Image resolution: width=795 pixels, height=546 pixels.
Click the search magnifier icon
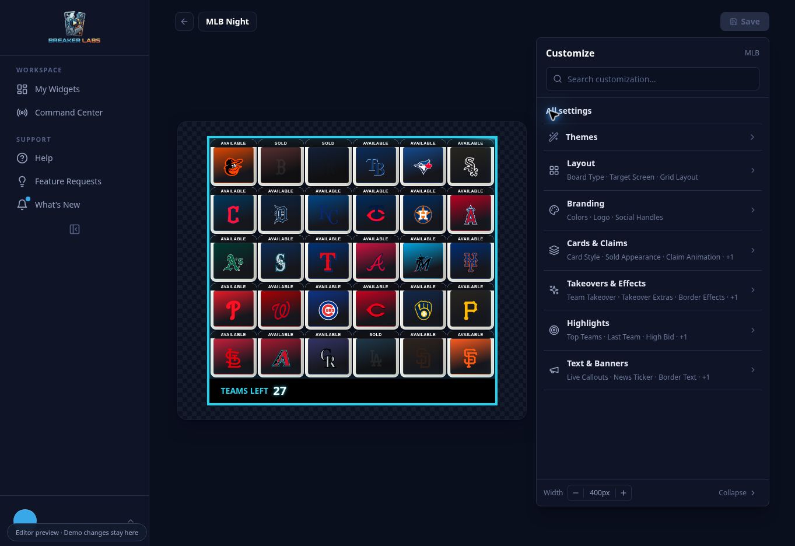click(x=558, y=79)
